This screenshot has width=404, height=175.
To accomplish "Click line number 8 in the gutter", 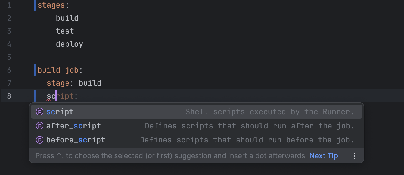I will point(9,96).
